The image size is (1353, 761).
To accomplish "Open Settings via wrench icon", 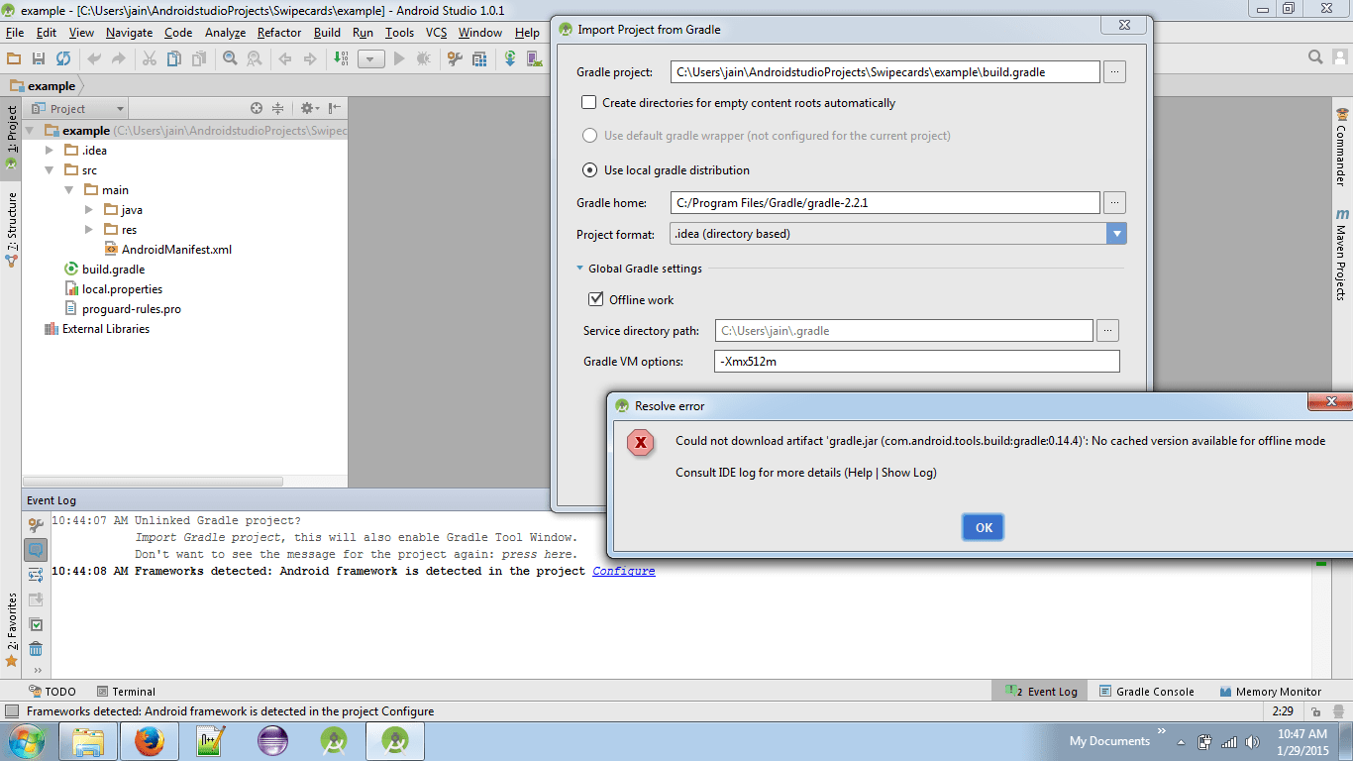I will pos(456,59).
